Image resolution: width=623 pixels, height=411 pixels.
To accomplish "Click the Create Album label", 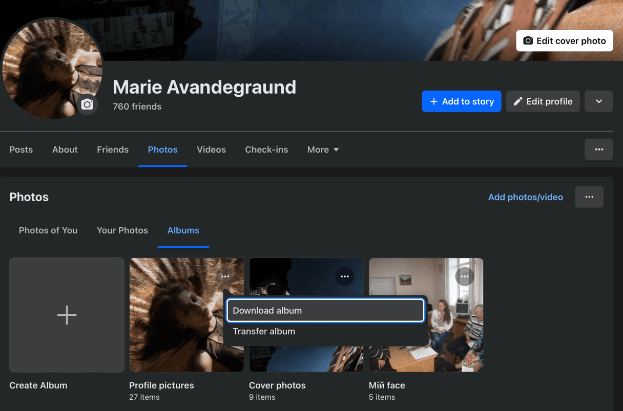I will coord(38,385).
